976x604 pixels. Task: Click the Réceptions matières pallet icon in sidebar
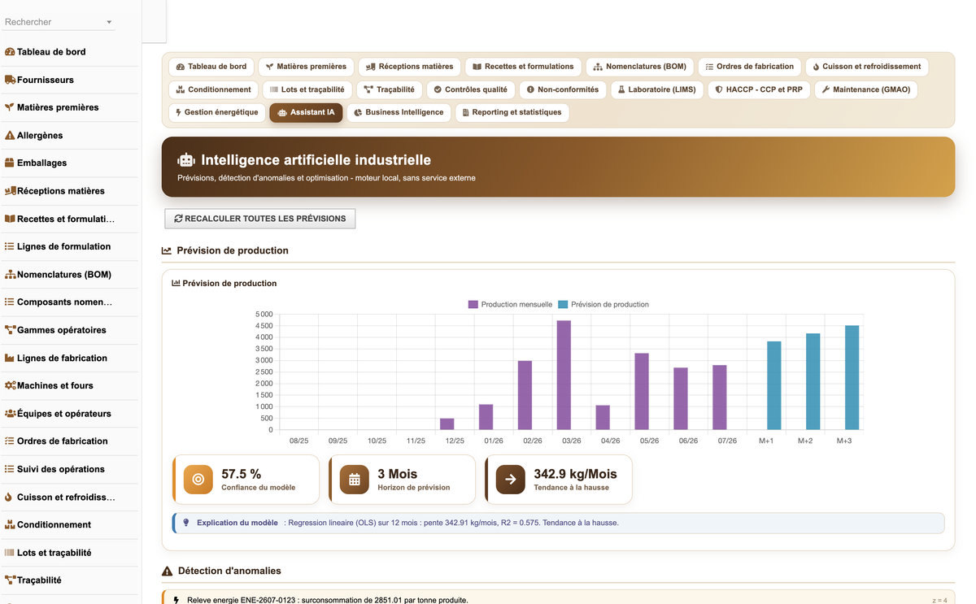click(10, 191)
